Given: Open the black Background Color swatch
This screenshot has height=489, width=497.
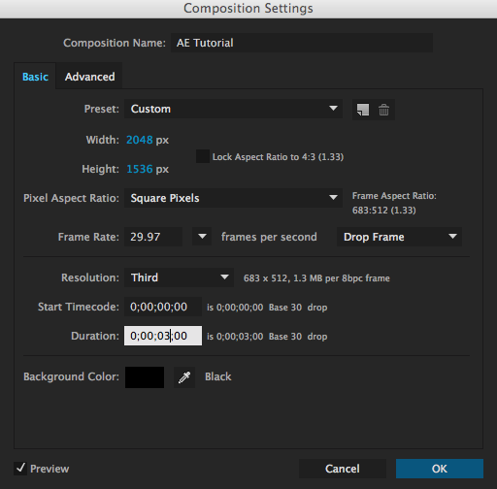Looking at the screenshot, I should (x=145, y=377).
